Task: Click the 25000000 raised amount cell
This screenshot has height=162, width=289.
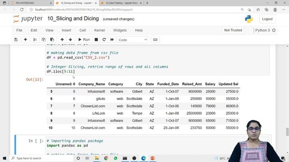Action: tap(194, 113)
